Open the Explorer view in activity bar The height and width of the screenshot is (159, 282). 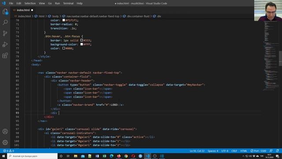click(x=5, y=11)
